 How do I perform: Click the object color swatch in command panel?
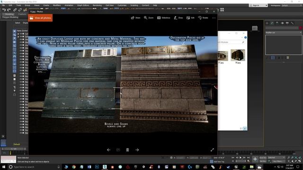point(301,28)
